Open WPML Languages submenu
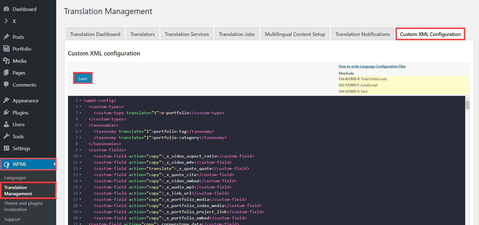The width and height of the screenshot is (479, 225). coord(15,178)
